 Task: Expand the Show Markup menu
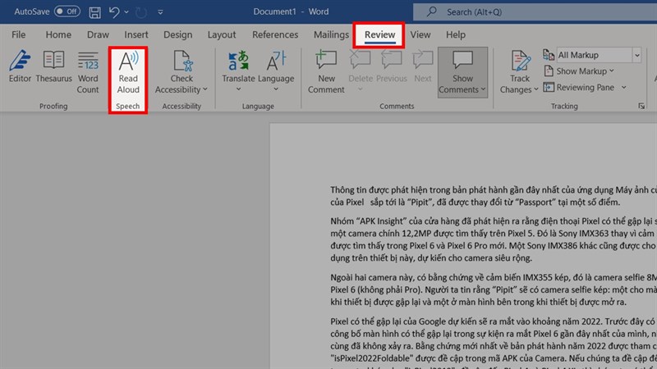tap(579, 71)
